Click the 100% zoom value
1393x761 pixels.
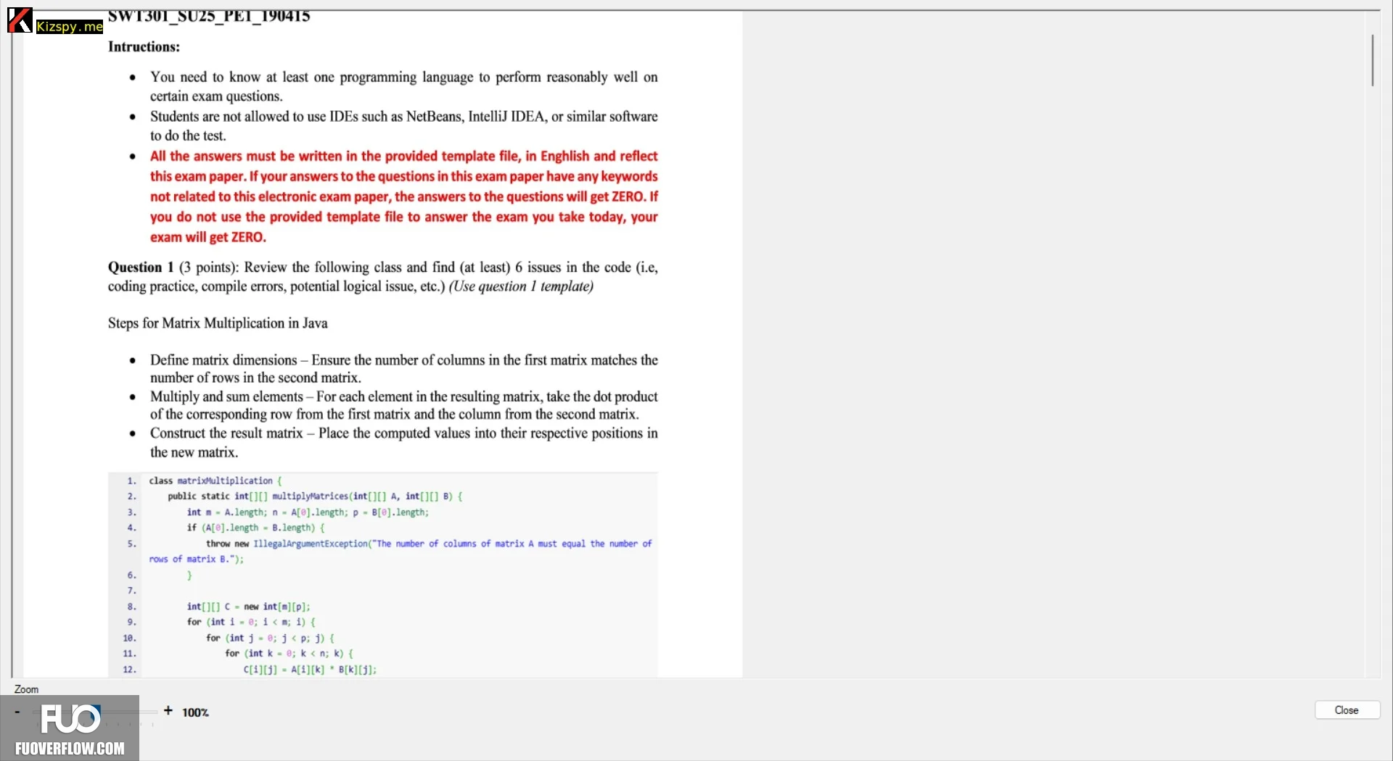click(195, 712)
